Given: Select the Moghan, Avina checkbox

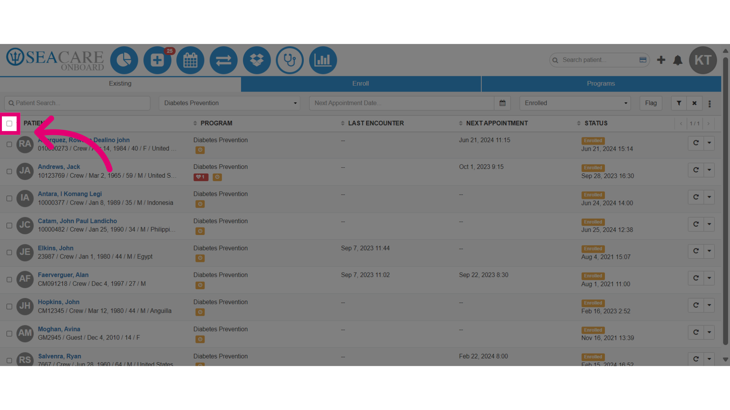Looking at the screenshot, I should 9,333.
